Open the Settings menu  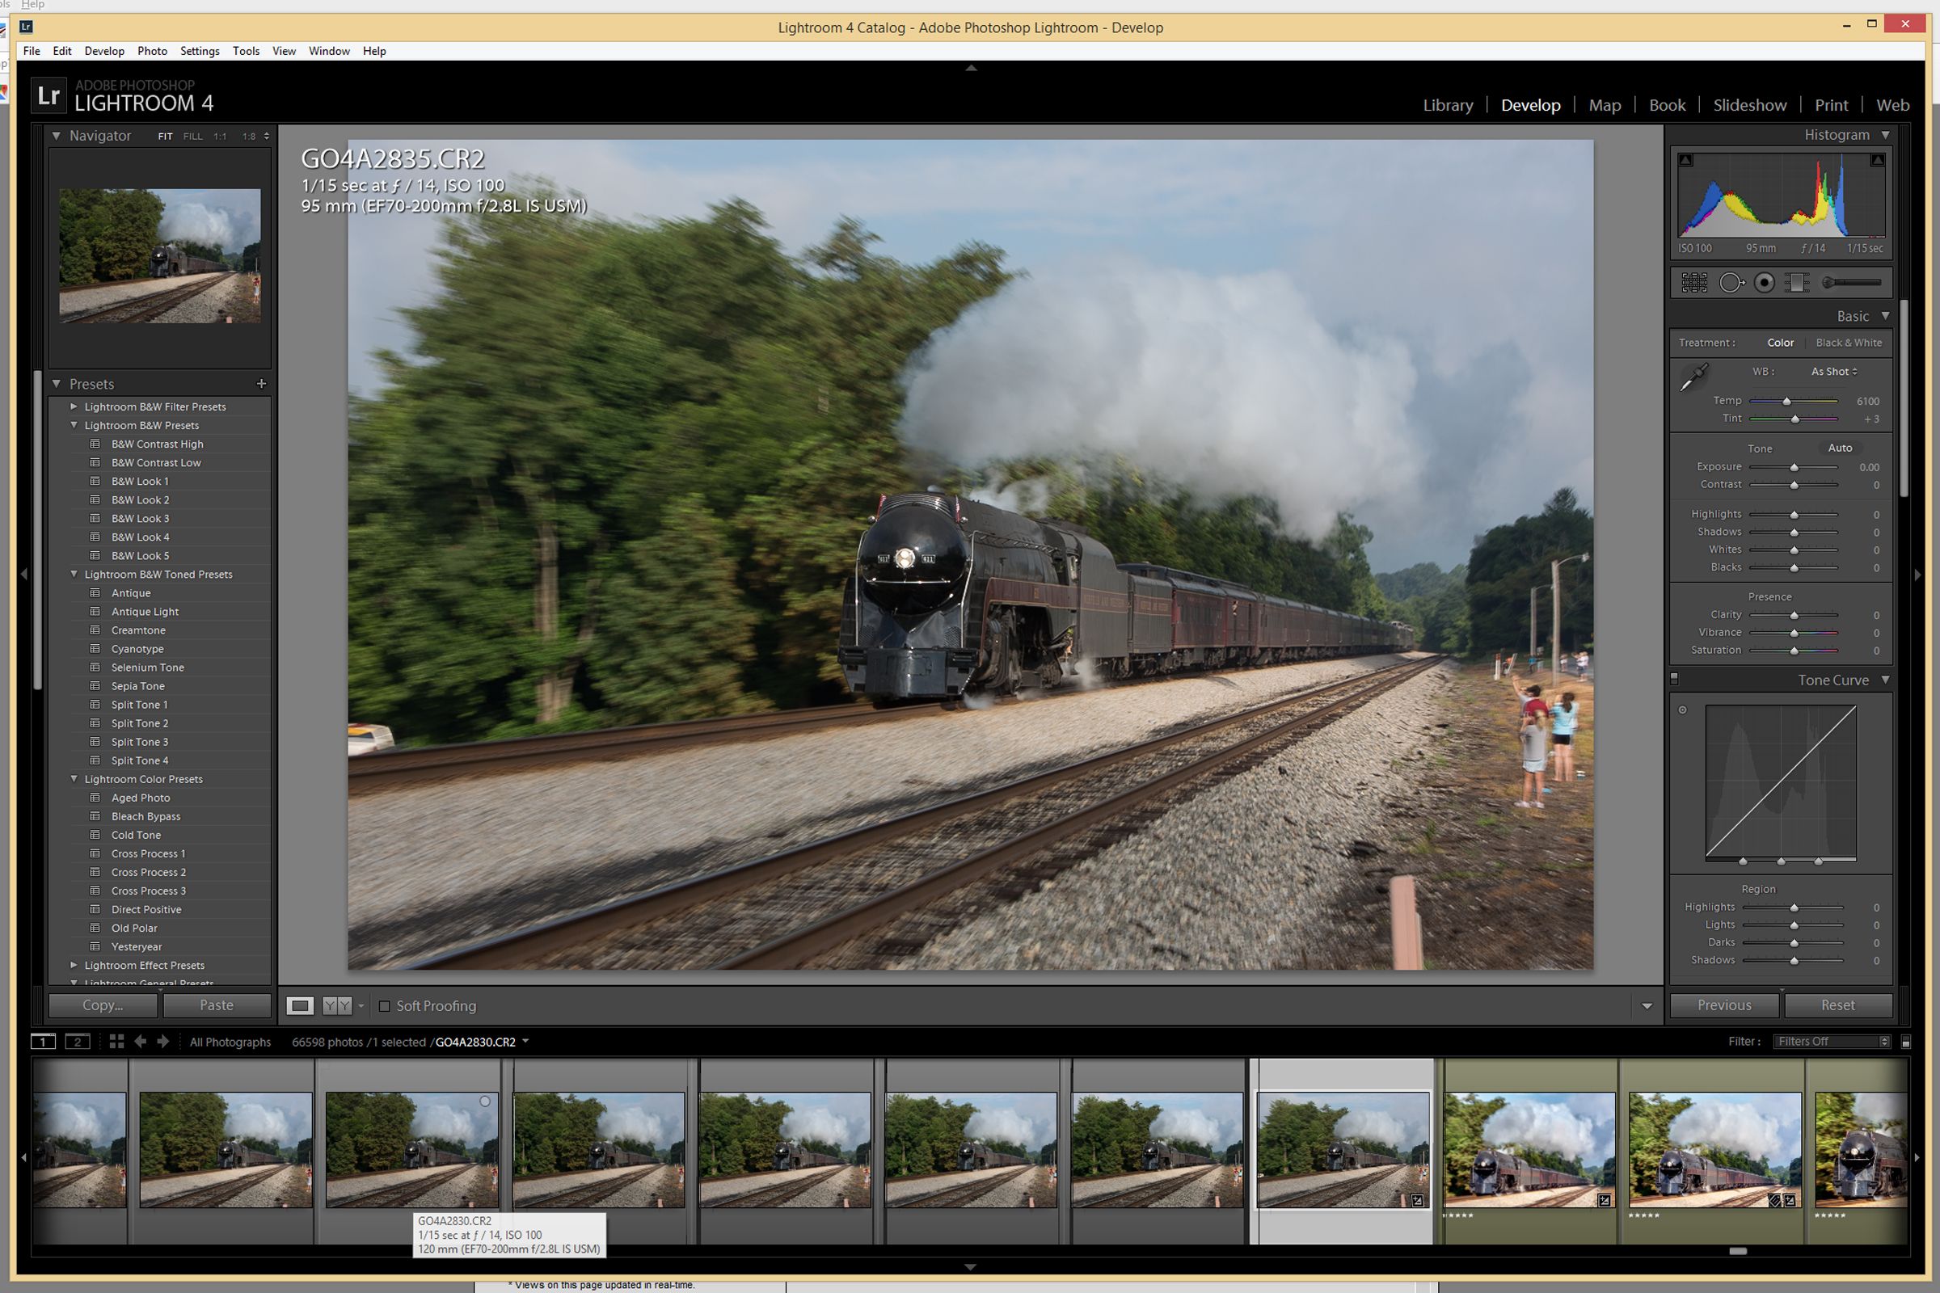[x=200, y=51]
